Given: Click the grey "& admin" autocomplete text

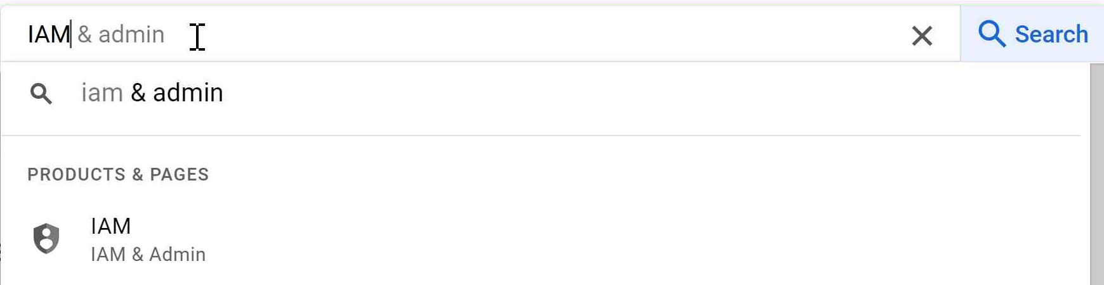Looking at the screenshot, I should coord(121,34).
